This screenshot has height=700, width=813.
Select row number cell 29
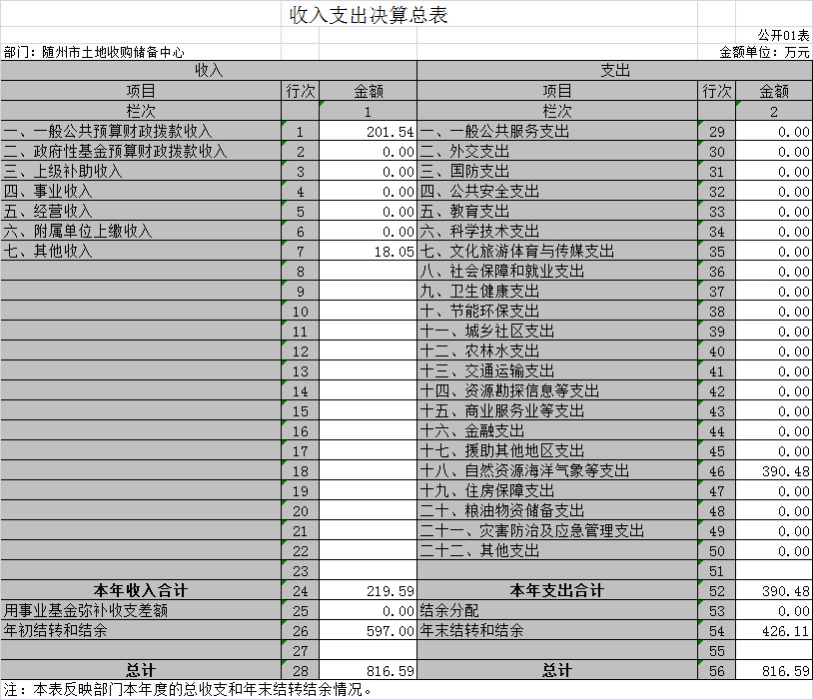pos(716,131)
